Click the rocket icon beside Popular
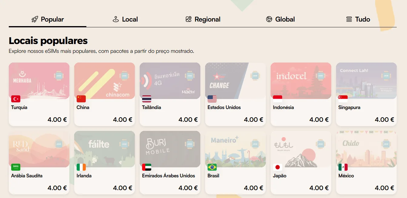407x198 pixels. tap(35, 19)
